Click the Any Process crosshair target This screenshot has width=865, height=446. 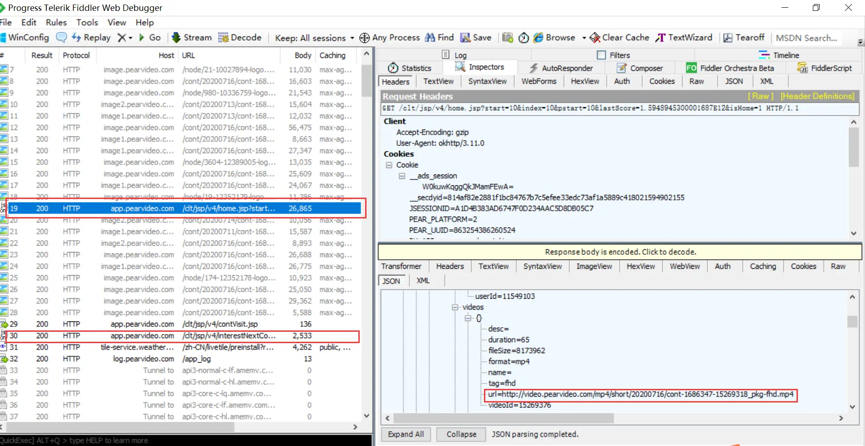pos(390,38)
